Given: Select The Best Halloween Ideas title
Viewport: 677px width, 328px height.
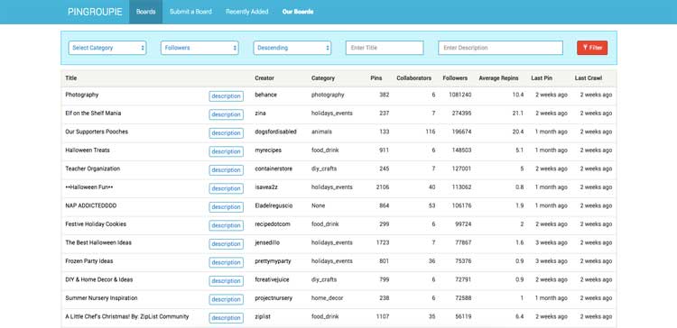Looking at the screenshot, I should (98, 242).
